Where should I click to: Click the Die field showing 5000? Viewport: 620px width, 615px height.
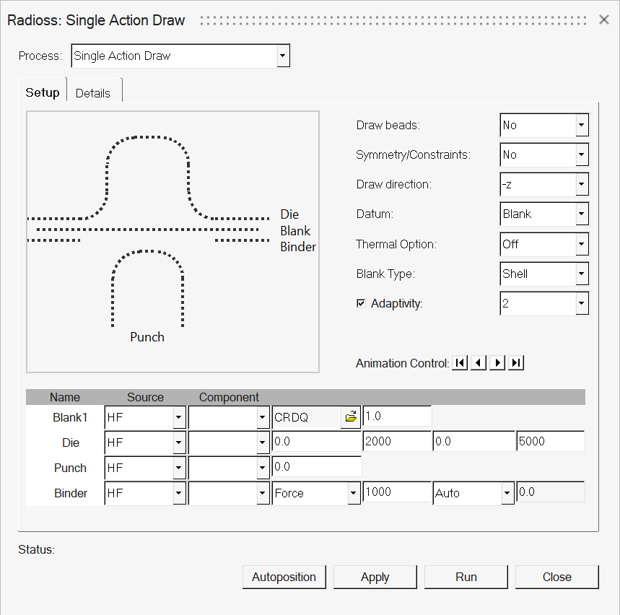click(x=551, y=441)
